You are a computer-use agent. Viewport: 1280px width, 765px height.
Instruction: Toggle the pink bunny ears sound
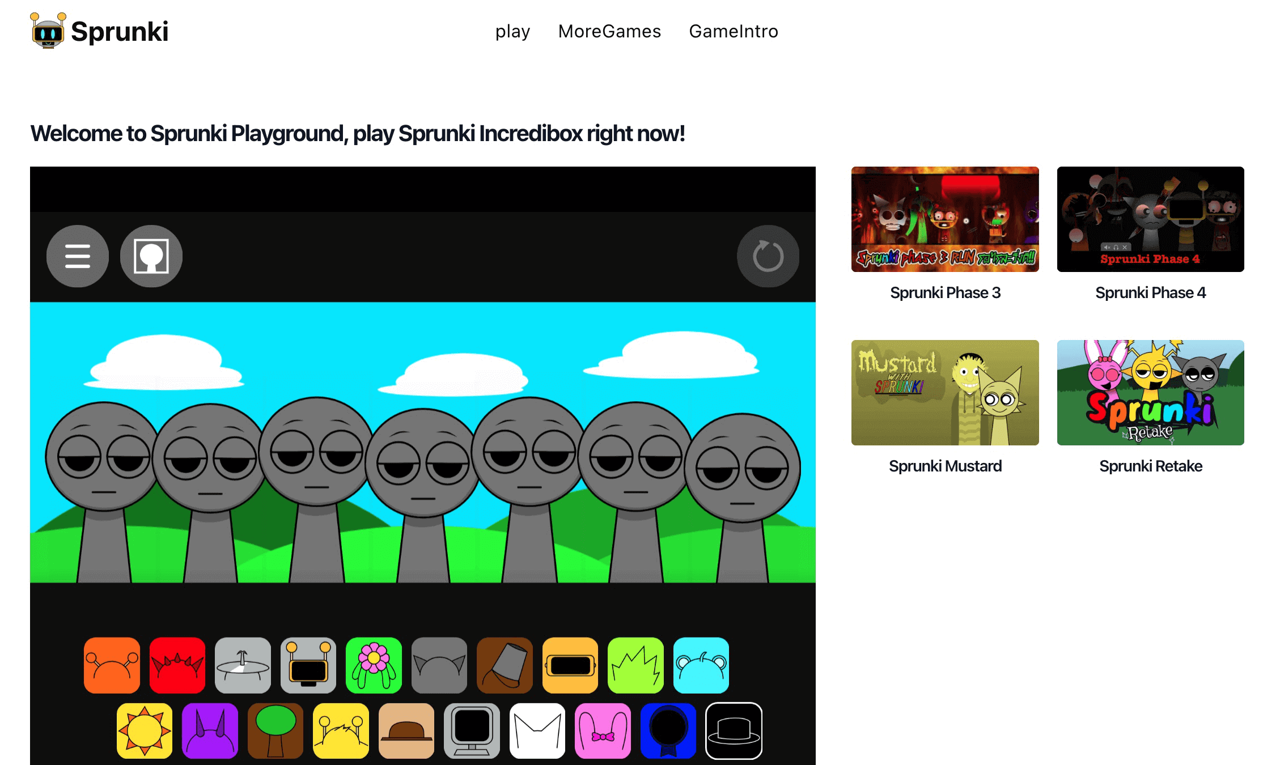pyautogui.click(x=603, y=730)
